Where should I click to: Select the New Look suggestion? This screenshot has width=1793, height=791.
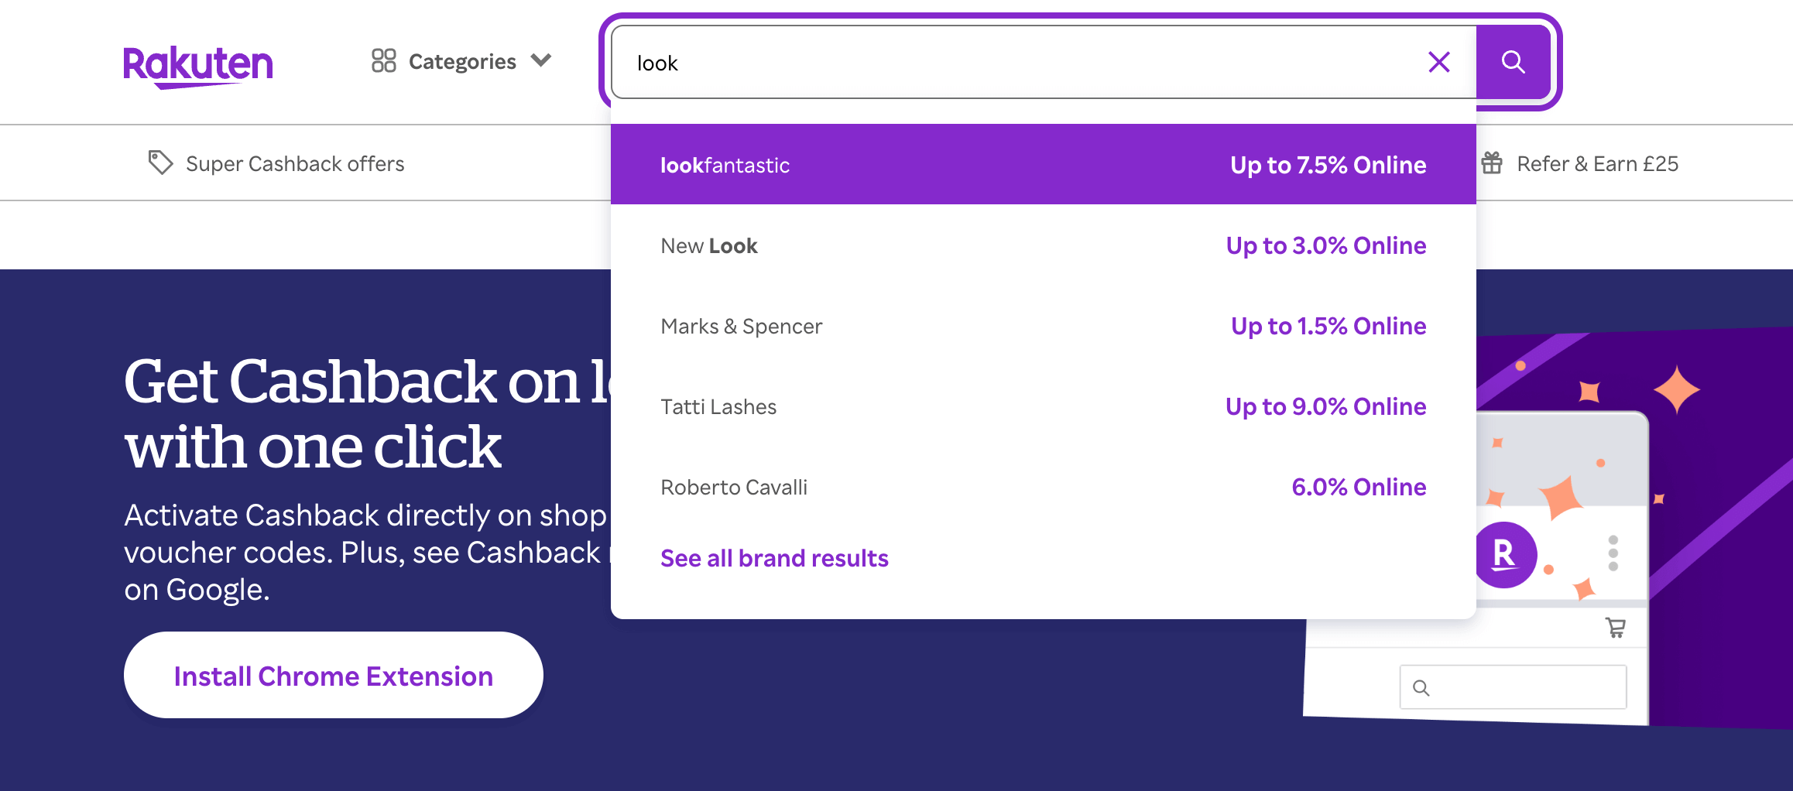click(1044, 245)
